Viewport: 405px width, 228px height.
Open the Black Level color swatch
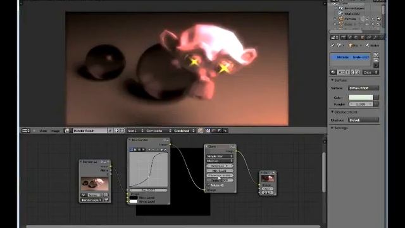pos(134,198)
